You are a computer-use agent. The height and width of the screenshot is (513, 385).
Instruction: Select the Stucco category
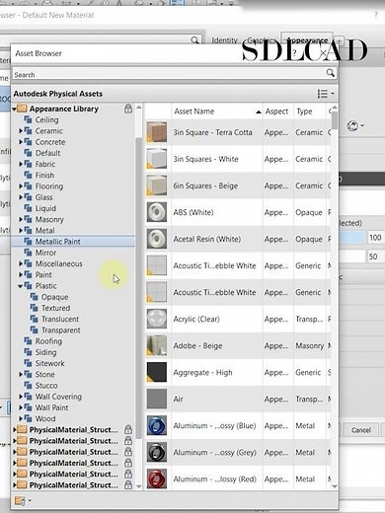click(46, 386)
